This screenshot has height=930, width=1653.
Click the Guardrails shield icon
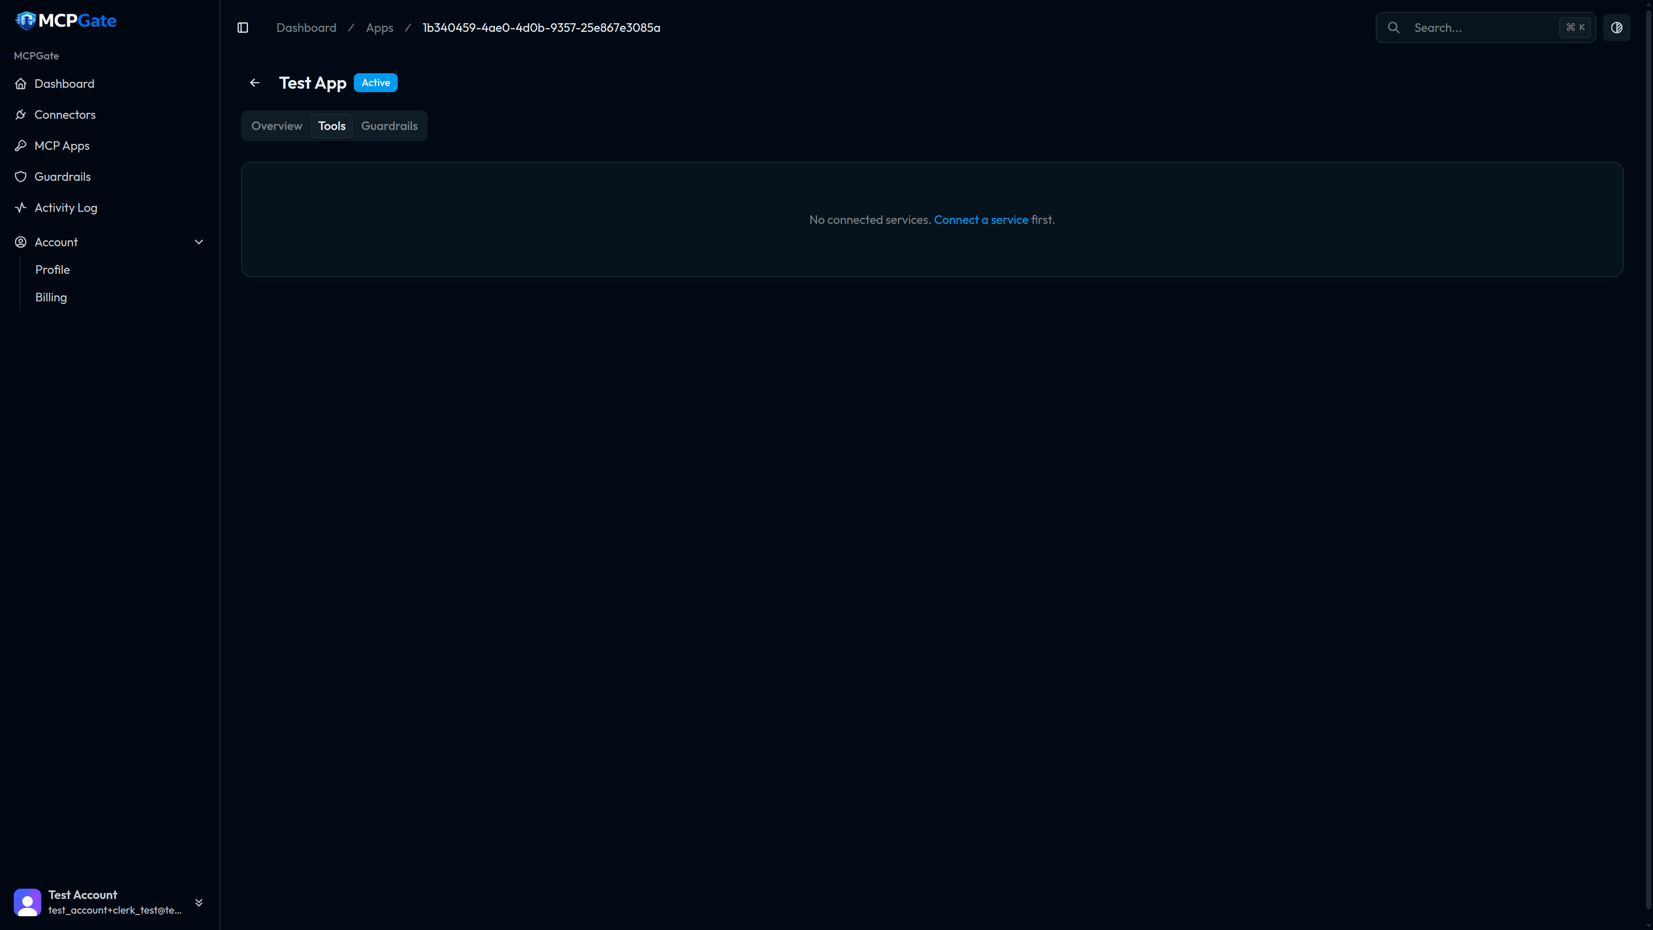[21, 177]
